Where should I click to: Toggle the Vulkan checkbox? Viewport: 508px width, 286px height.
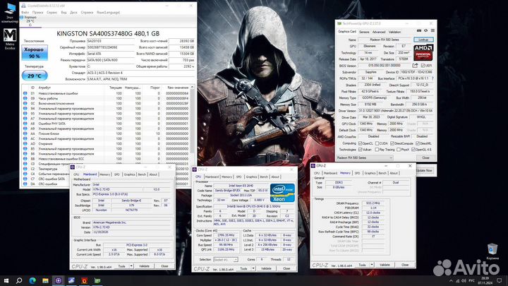coord(360,150)
